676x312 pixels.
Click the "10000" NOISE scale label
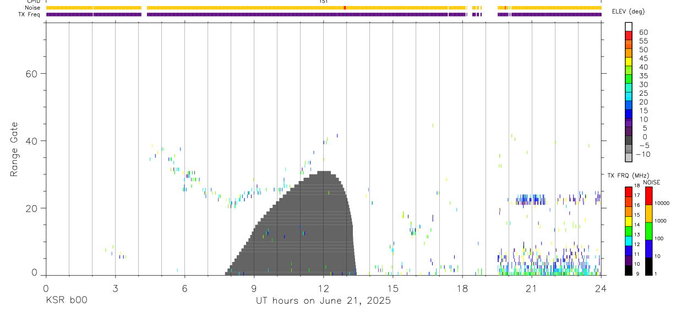click(662, 203)
